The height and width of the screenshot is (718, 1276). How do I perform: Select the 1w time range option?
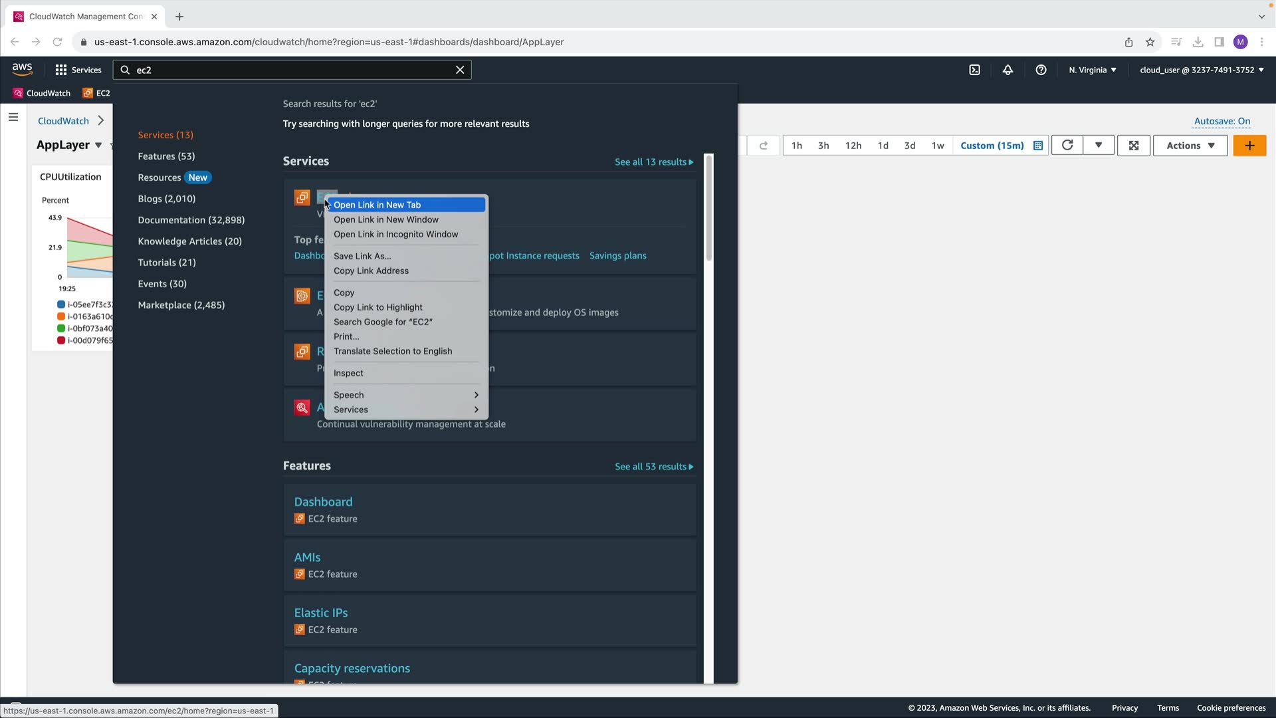938,146
